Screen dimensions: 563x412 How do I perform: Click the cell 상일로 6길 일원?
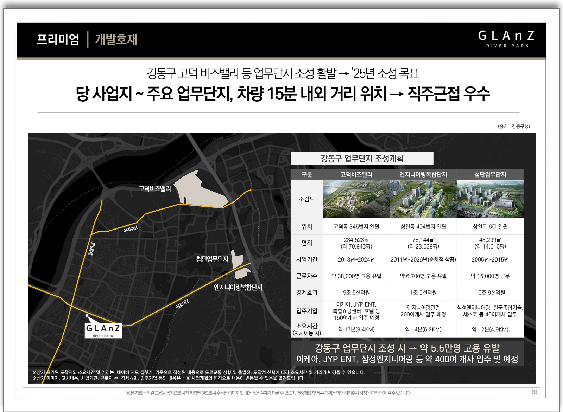[490, 227]
